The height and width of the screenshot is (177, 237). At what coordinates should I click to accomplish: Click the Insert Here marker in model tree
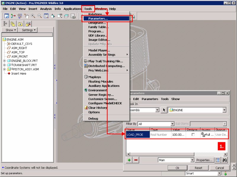point(19,73)
